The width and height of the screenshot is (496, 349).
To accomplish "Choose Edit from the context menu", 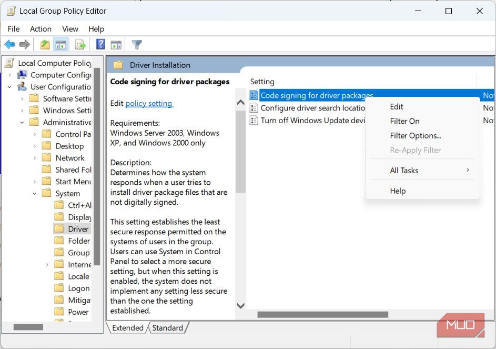I will tap(397, 106).
